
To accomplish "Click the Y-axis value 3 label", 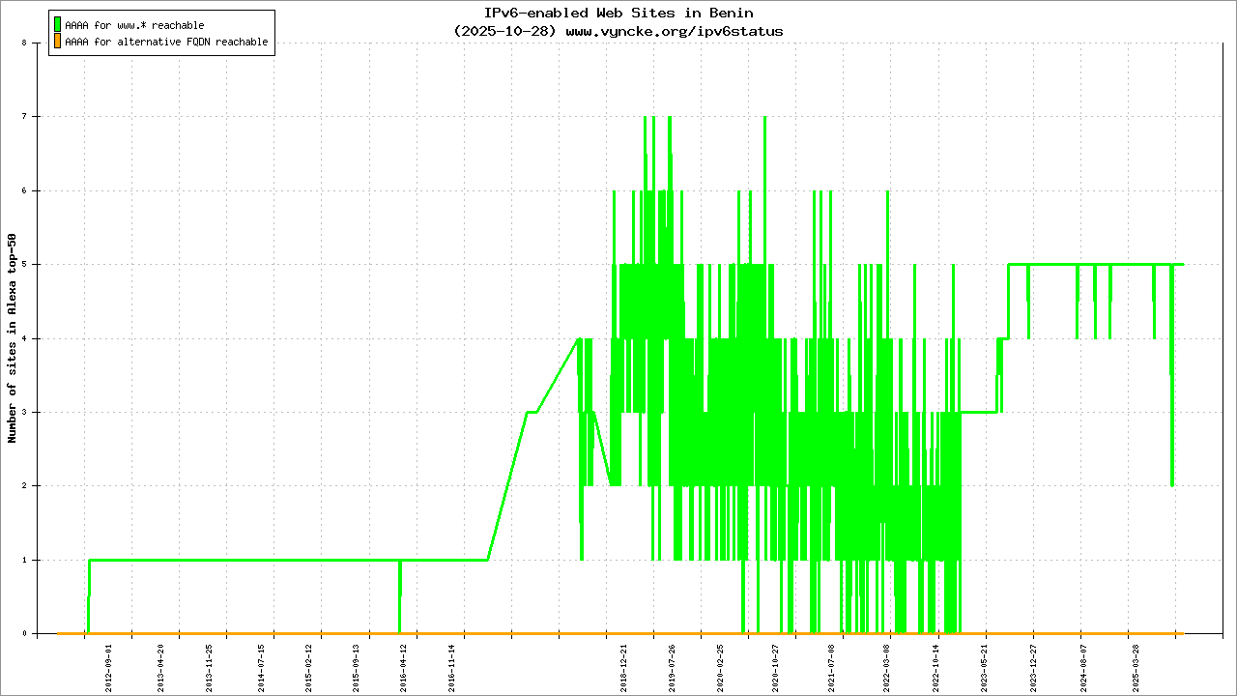I will tap(37, 413).
